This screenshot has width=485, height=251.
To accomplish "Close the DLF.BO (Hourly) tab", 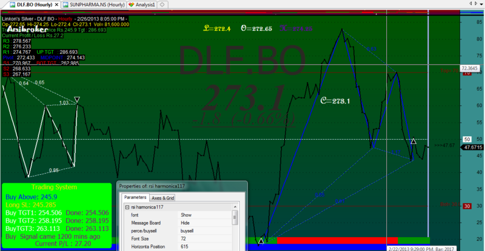I will [56, 5].
